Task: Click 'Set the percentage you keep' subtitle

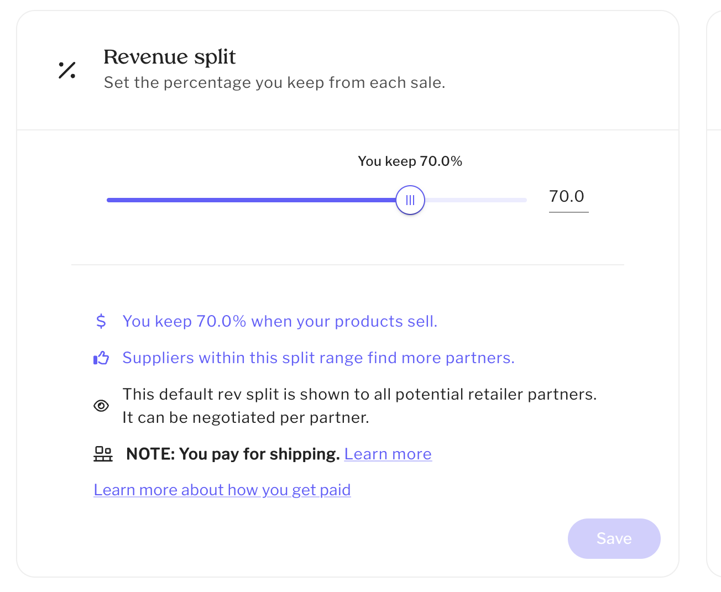Action: tap(274, 83)
